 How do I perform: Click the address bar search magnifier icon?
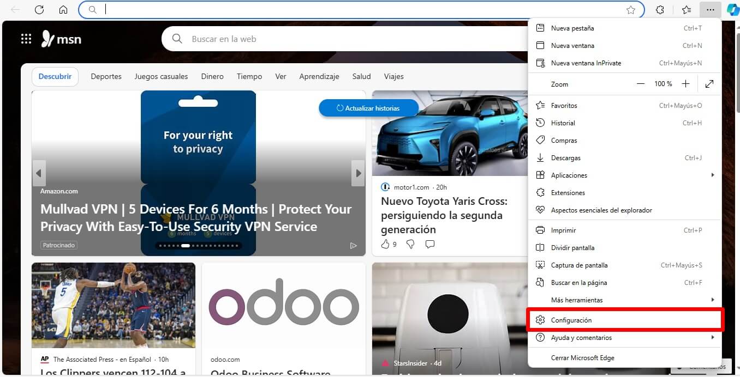(x=93, y=10)
